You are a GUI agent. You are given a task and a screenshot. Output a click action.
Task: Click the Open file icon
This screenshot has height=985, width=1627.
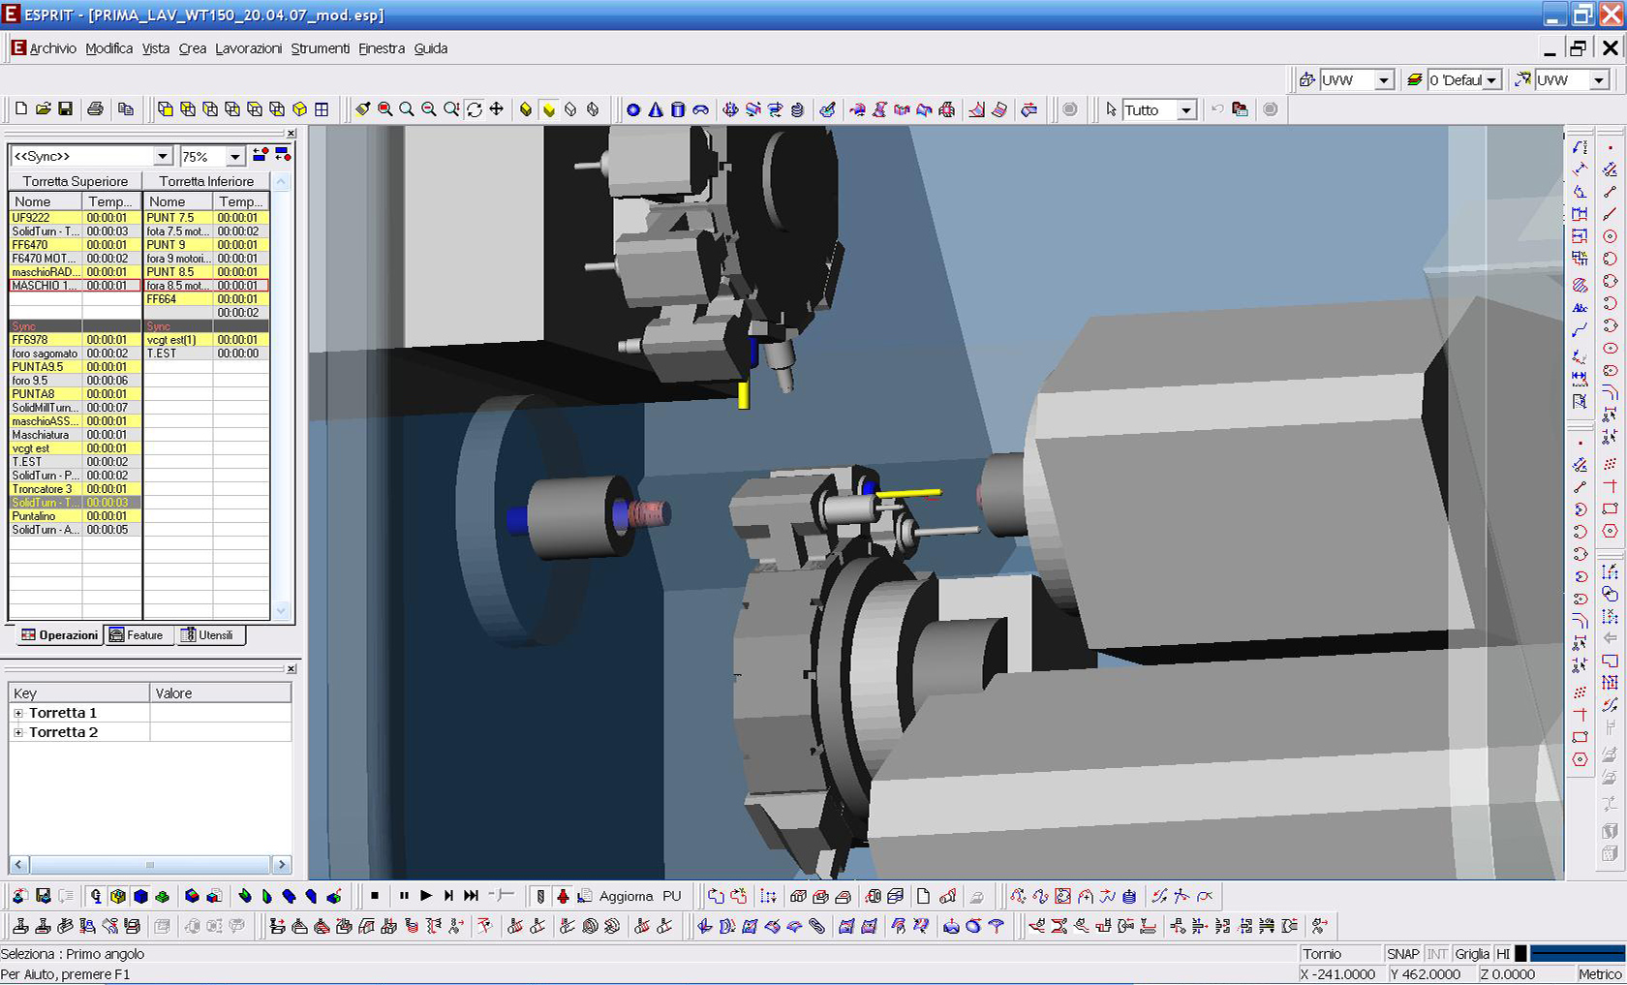click(43, 109)
